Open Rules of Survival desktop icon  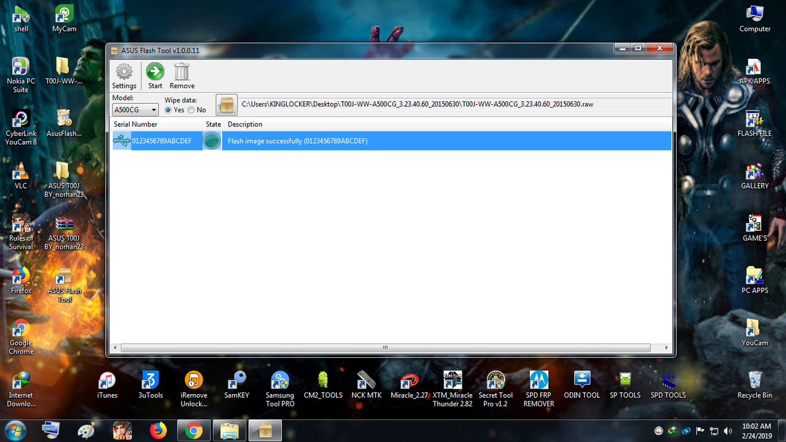(x=21, y=232)
